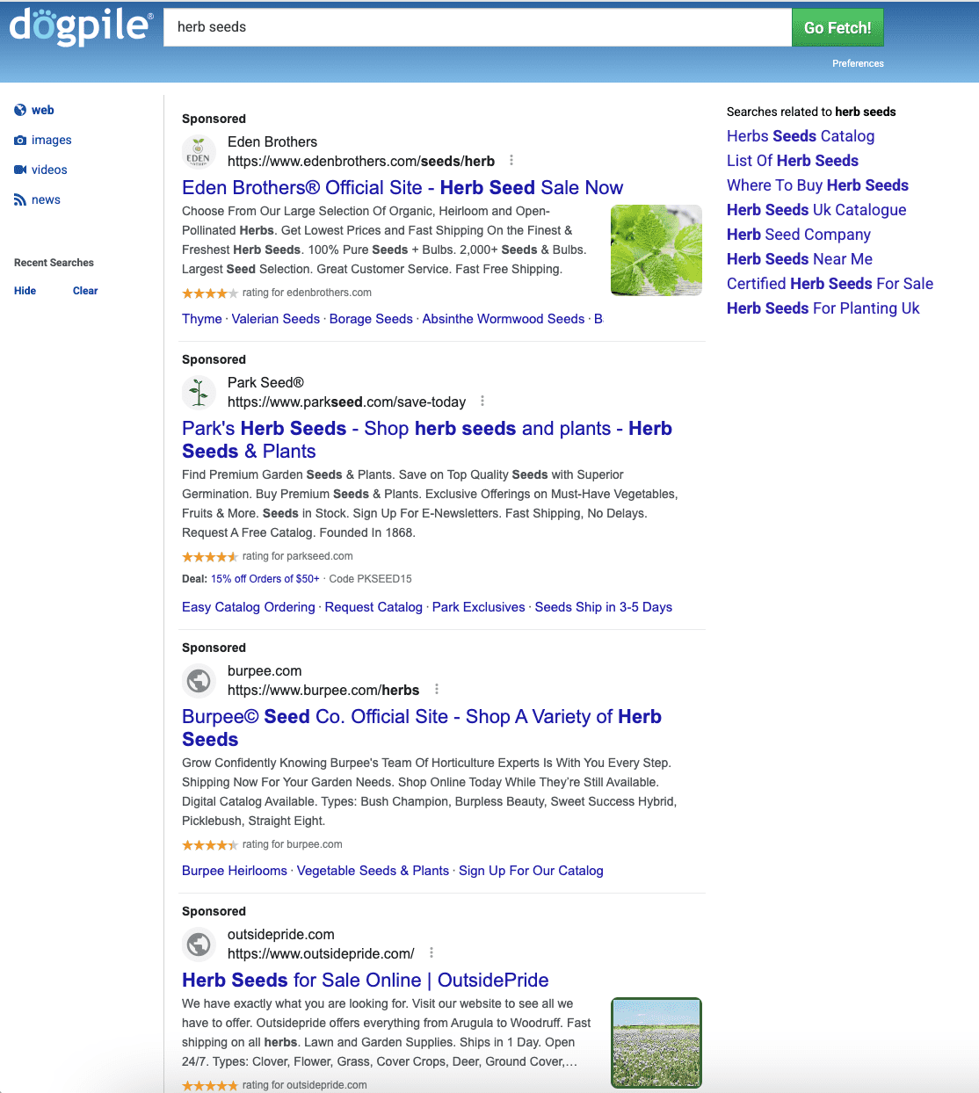This screenshot has height=1093, width=979.
Task: Select the videos search filter
Action: 50,170
